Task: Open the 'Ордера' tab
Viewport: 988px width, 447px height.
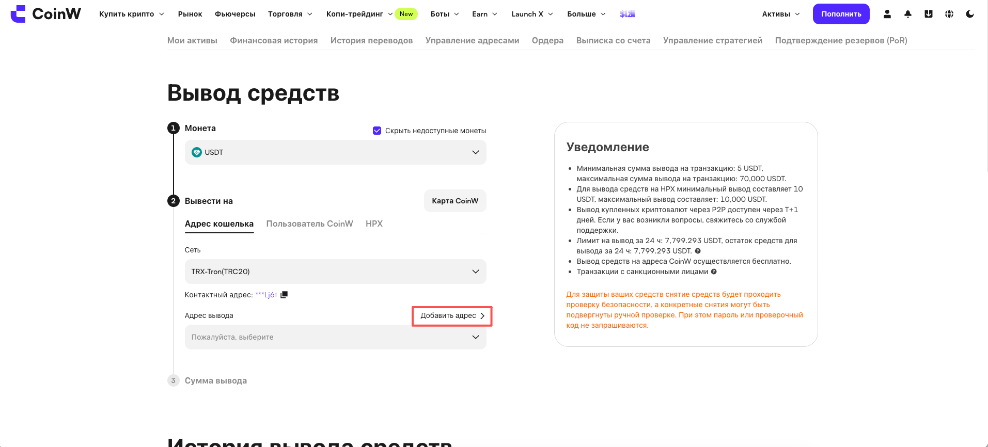Action: (x=548, y=40)
